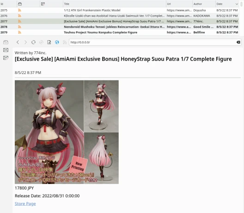Screen dimensions: 244x213
Task: Select 1/12 ATK Girl Frankenstein article row
Action: point(119,10)
